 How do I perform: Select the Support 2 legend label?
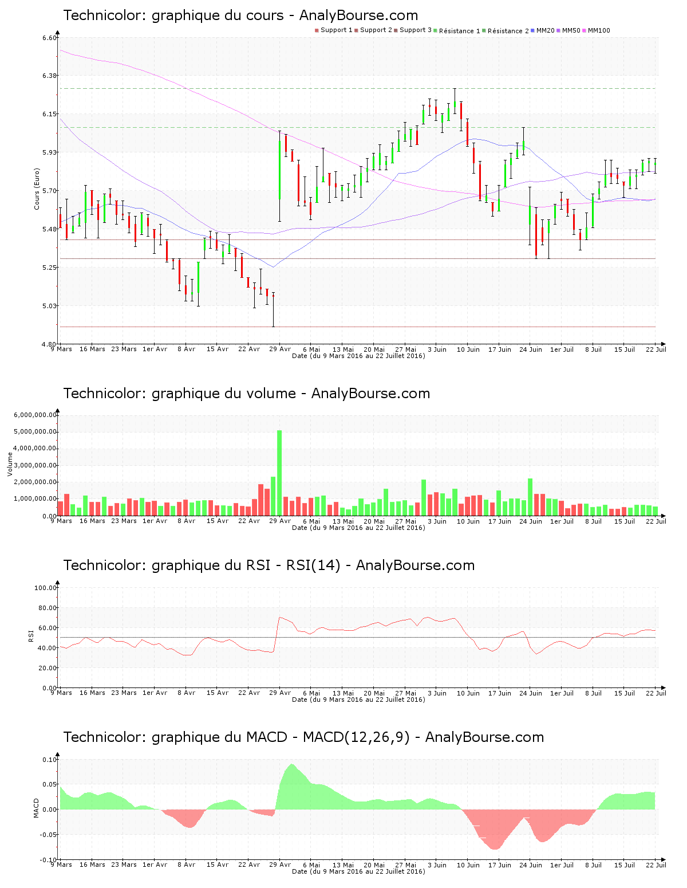376,30
